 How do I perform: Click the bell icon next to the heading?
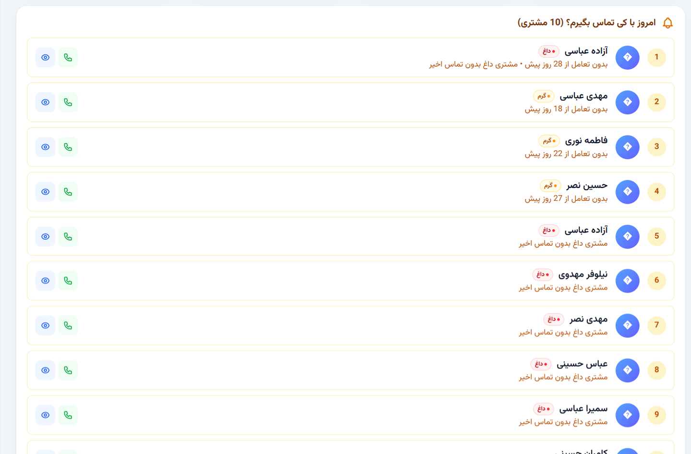(667, 23)
